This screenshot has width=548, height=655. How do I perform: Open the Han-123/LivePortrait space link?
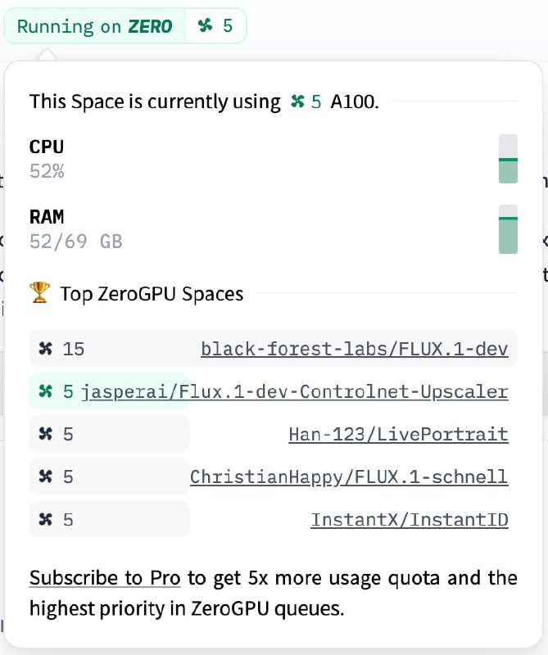click(397, 434)
